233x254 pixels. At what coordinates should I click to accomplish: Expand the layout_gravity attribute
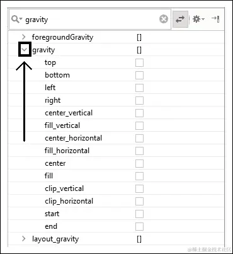24,239
